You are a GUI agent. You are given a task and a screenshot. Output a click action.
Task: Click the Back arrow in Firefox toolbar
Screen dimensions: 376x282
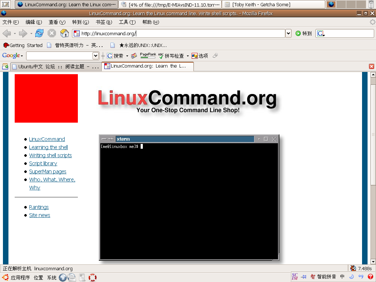point(7,33)
